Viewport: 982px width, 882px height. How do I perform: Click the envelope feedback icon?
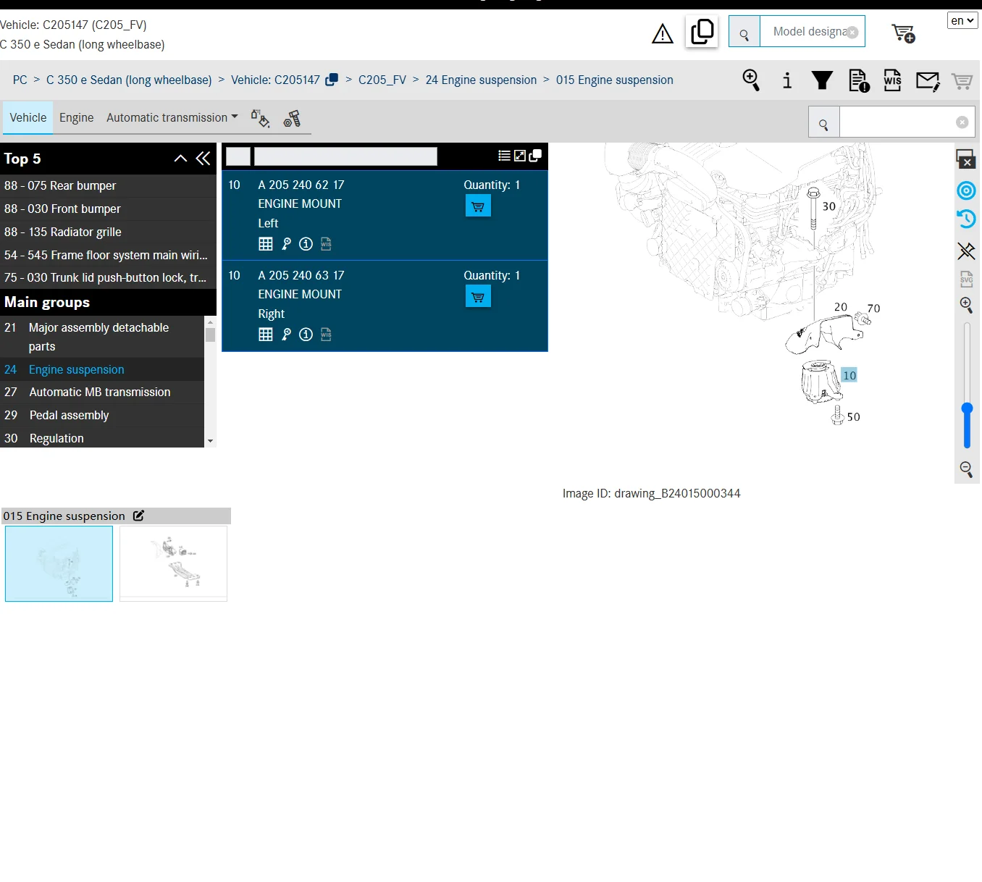(x=928, y=81)
